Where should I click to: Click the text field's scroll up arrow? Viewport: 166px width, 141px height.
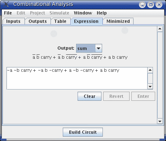point(150,70)
